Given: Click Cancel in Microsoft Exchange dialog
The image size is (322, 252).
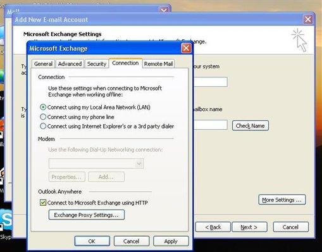Looking at the screenshot, I should coord(132,241).
